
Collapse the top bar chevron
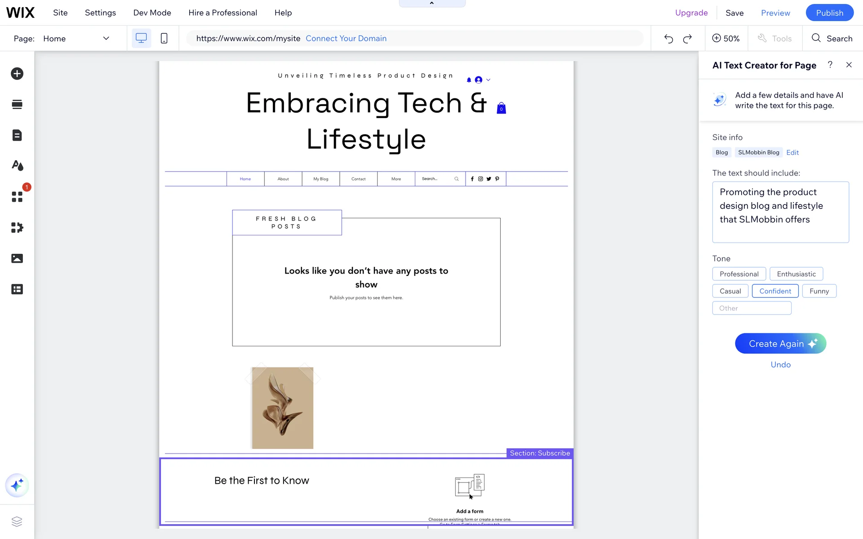point(431,3)
